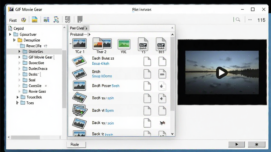
Task: Click the dark bird icon in the Dack sy/soin row
Action: pyautogui.click(x=162, y=123)
